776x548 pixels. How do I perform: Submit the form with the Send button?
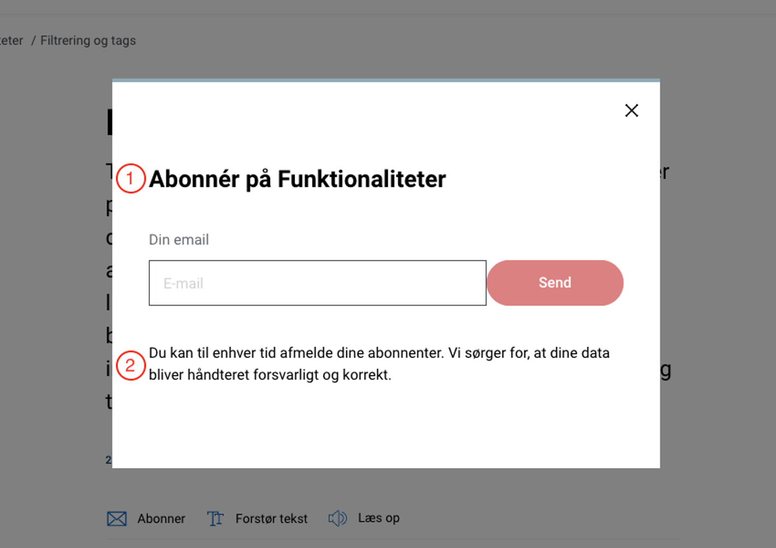point(555,283)
